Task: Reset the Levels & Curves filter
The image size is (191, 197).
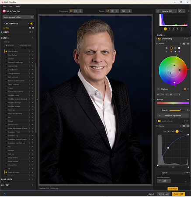Action: (184, 121)
